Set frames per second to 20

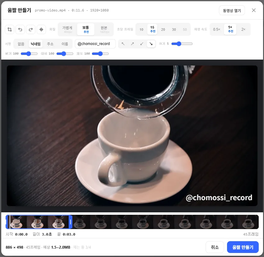click(x=163, y=29)
